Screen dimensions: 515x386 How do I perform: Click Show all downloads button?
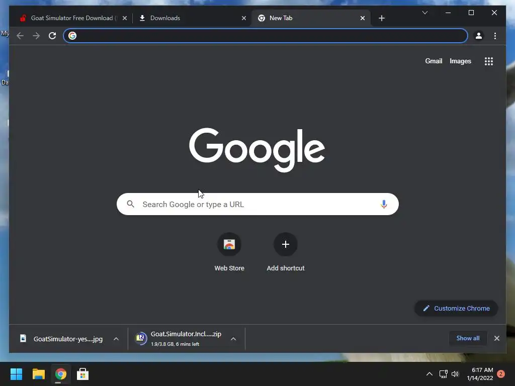pos(468,338)
